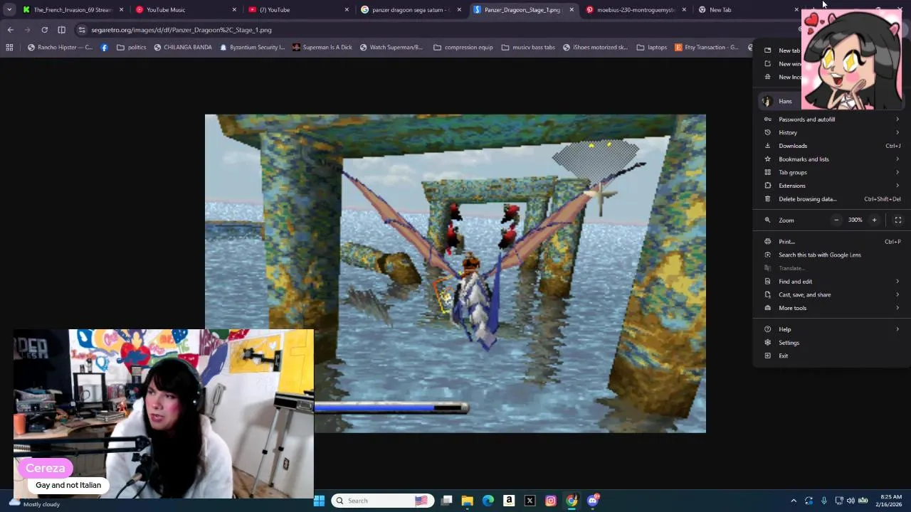Open X app from taskbar

pos(530,501)
